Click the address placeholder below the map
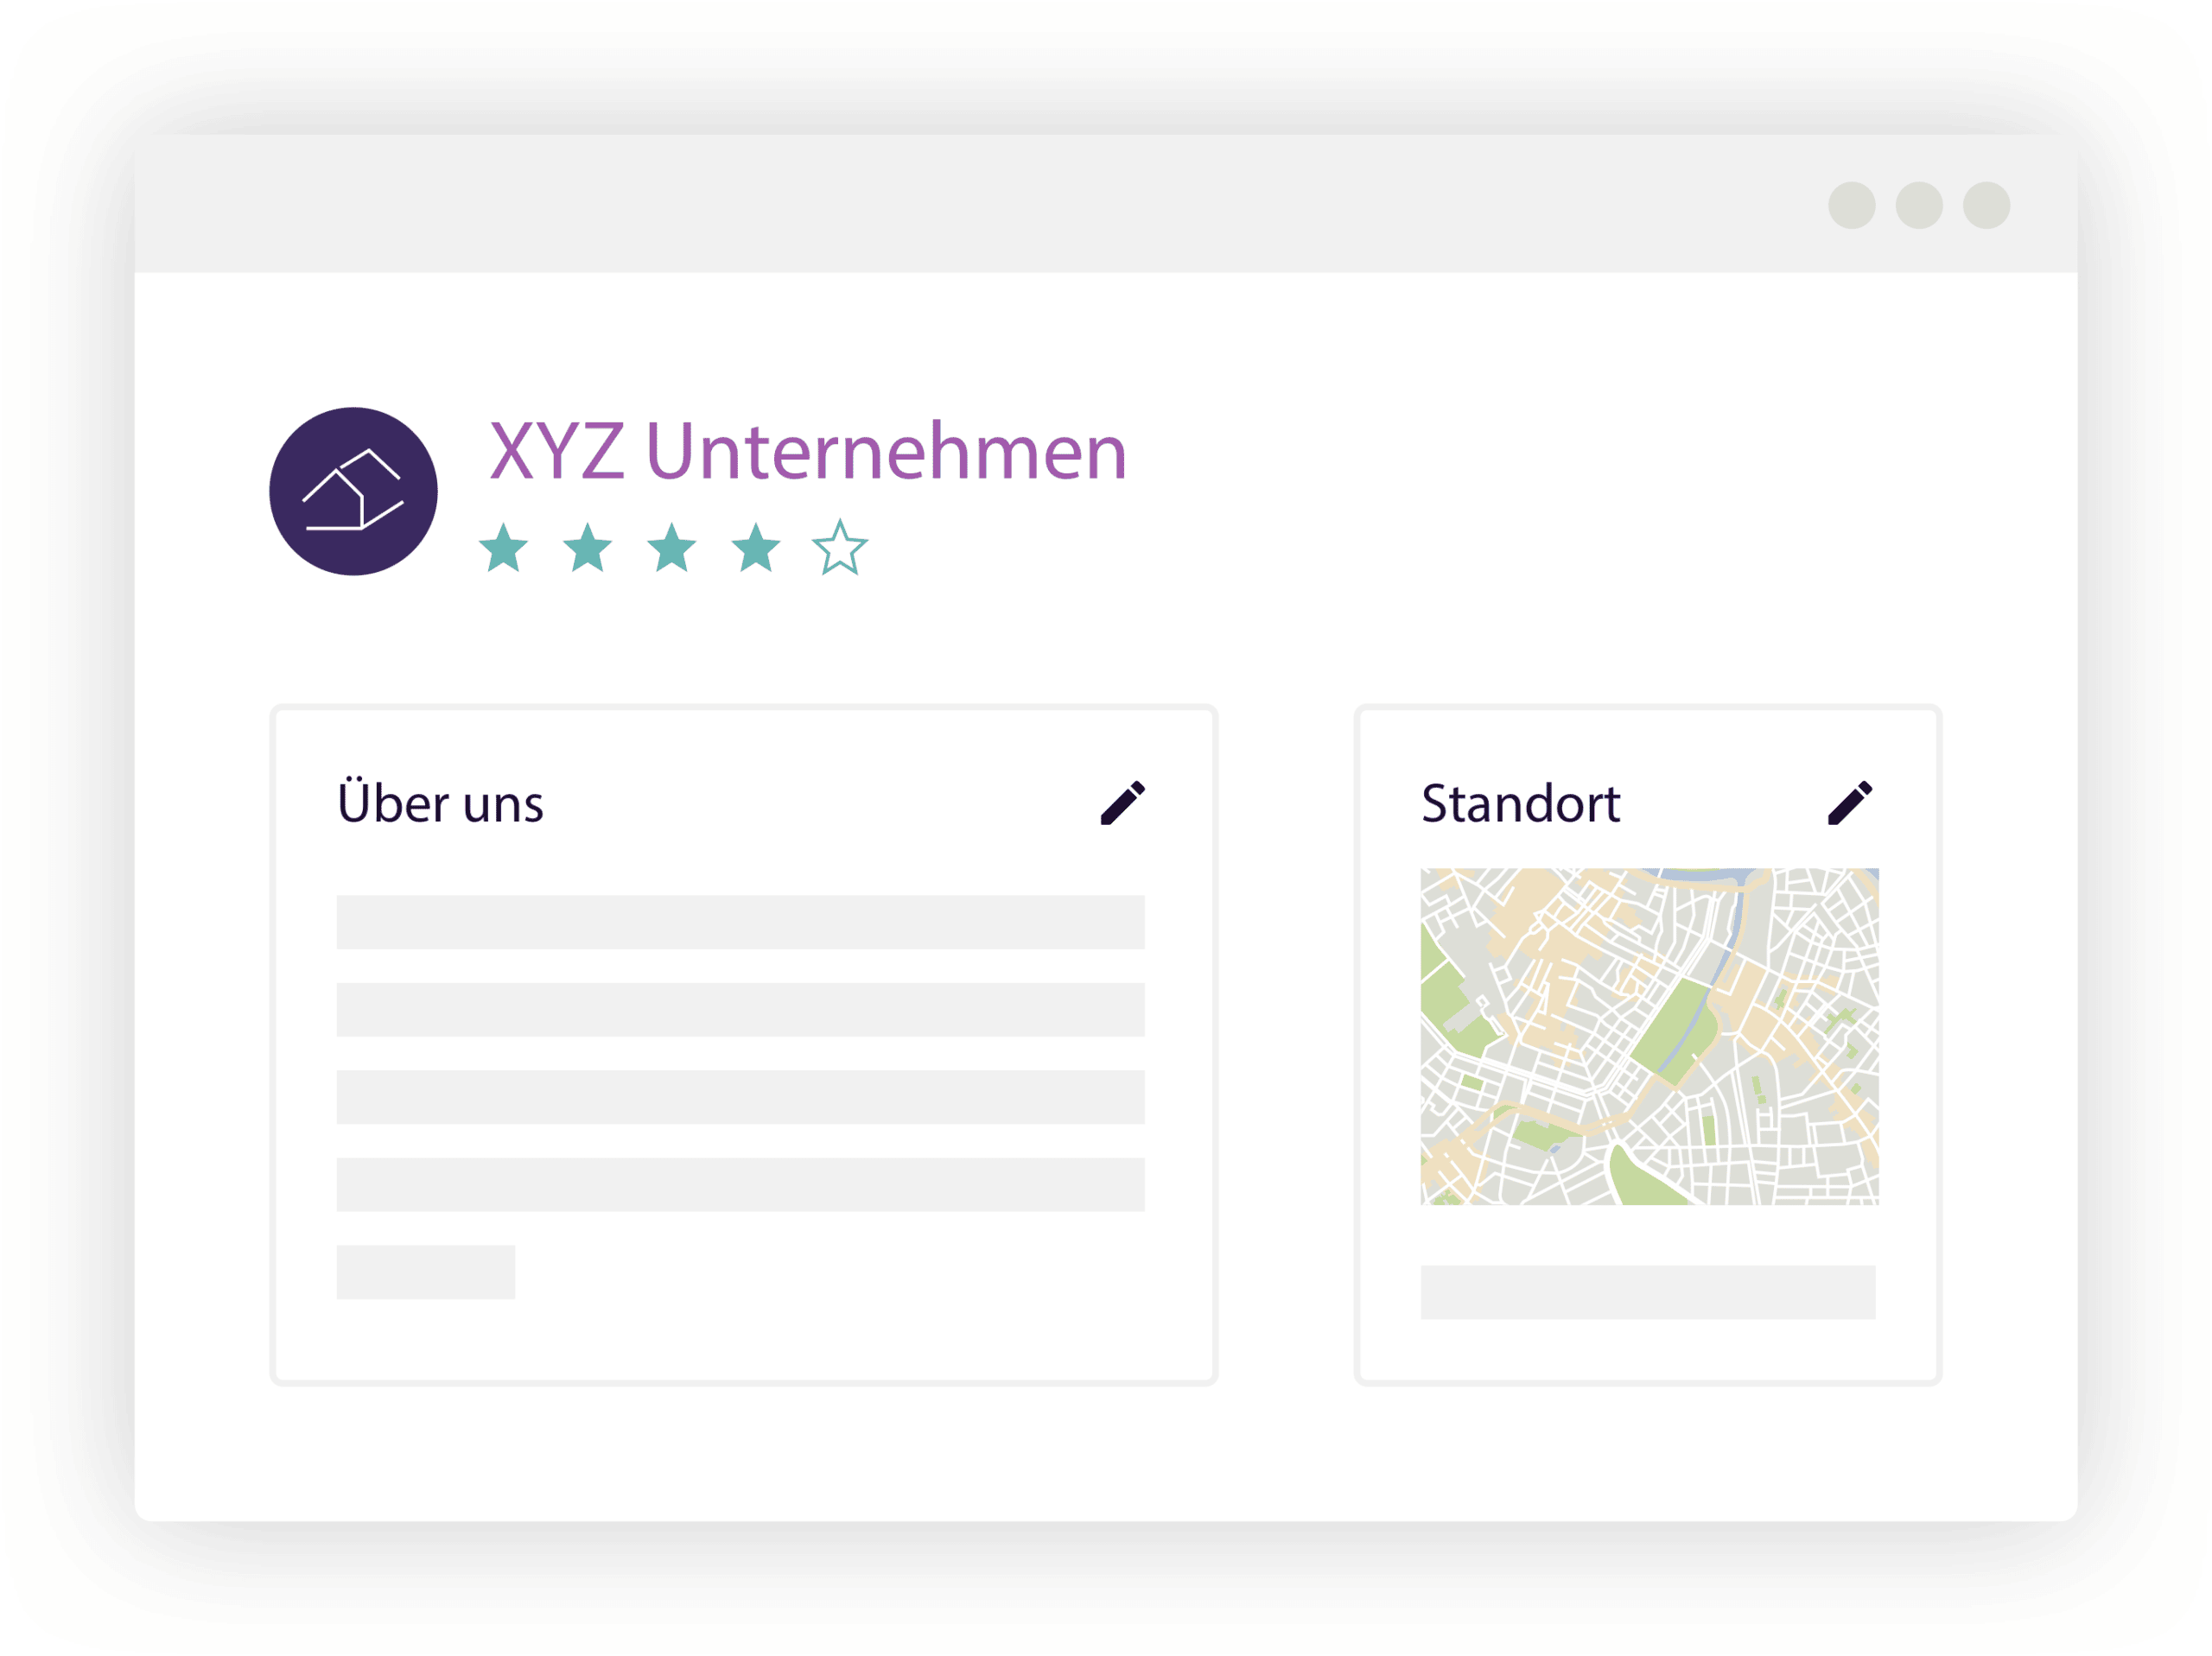This screenshot has height=1656, width=2212. pyautogui.click(x=1648, y=1292)
